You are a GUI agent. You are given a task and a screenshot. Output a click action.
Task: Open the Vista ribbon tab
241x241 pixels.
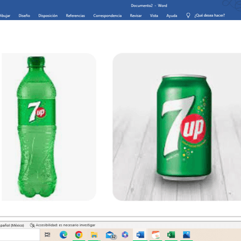[x=154, y=16]
